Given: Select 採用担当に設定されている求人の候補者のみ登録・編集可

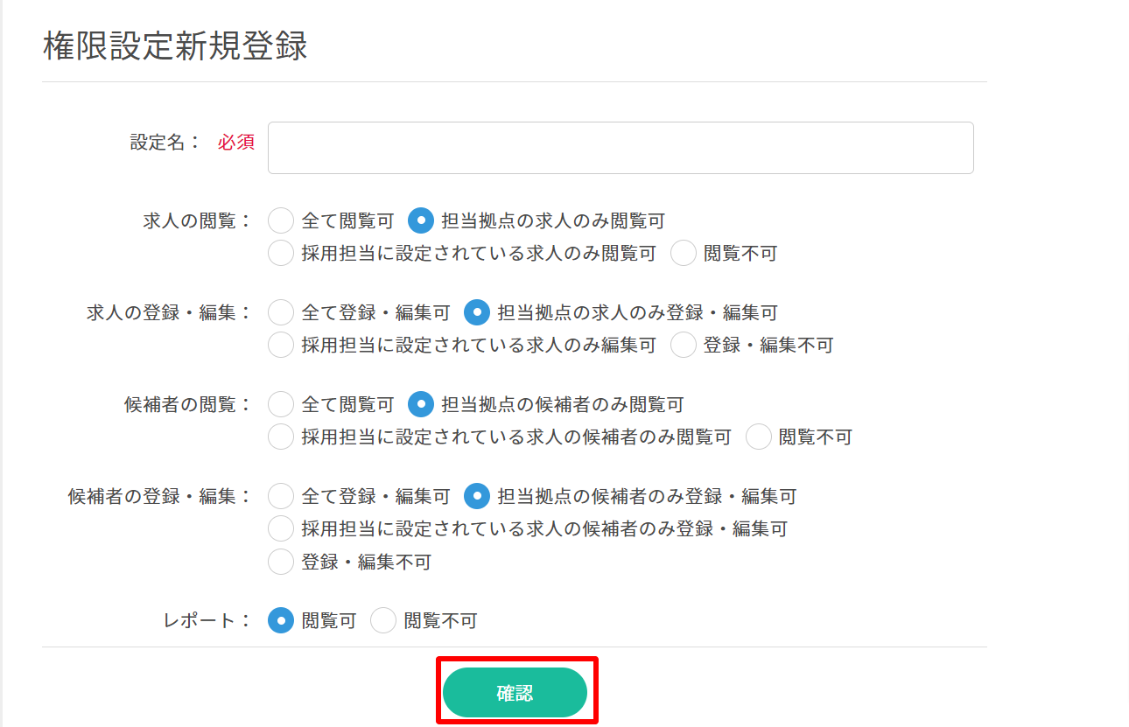Looking at the screenshot, I should [x=281, y=528].
